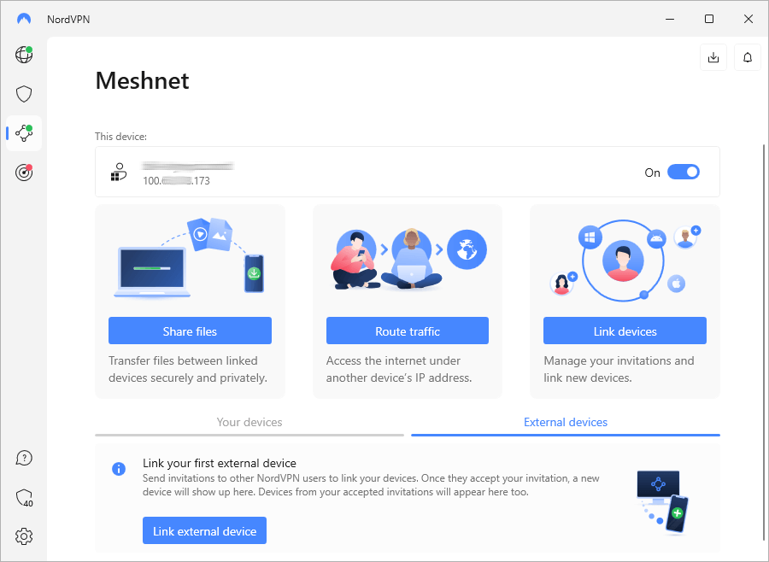This screenshot has width=769, height=562.
Task: Maximize the NordVPN window
Action: coord(709,19)
